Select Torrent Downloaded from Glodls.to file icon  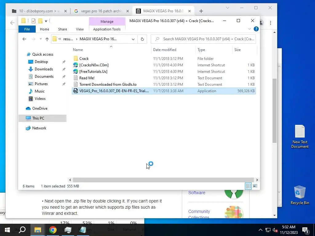click(x=76, y=84)
